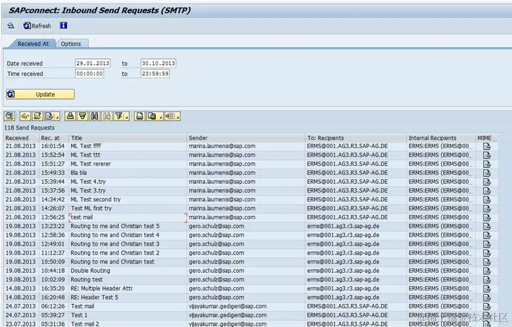Click the Display glasses icon

[x=25, y=116]
